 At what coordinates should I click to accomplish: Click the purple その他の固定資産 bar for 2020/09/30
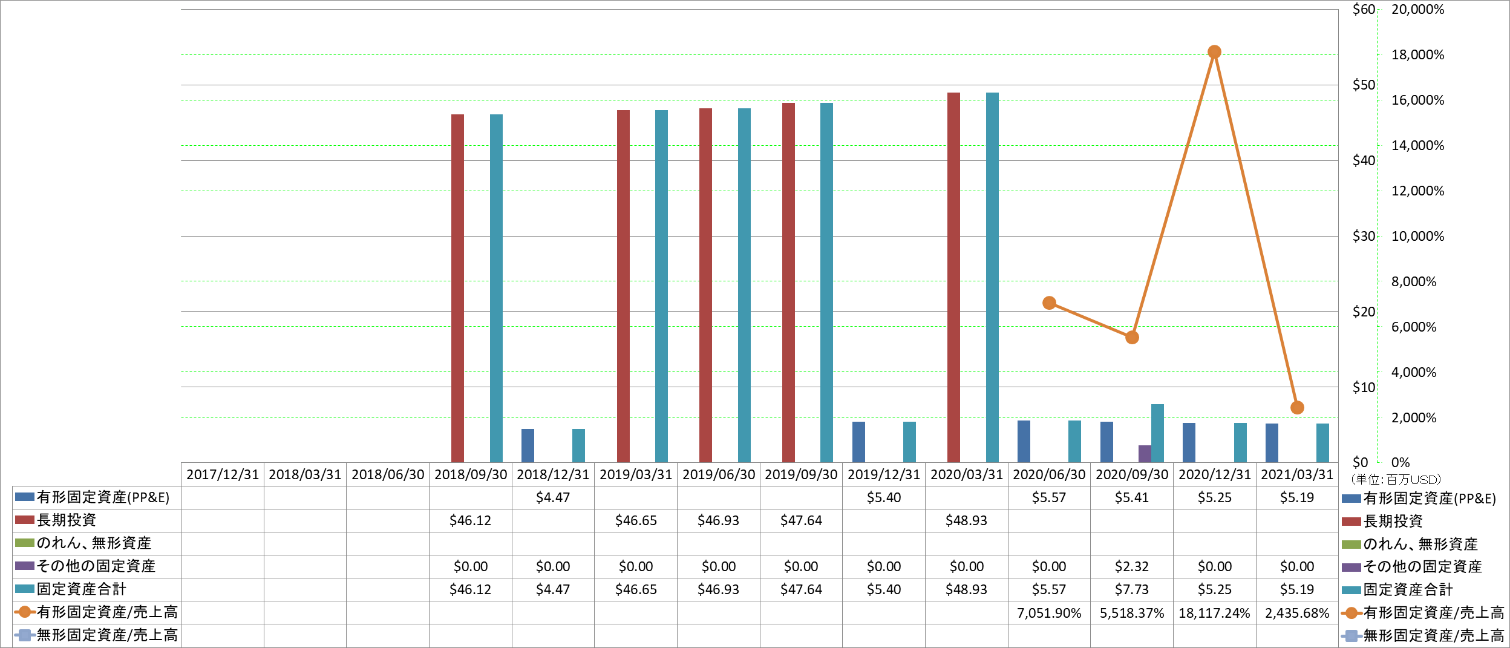[x=1145, y=454]
